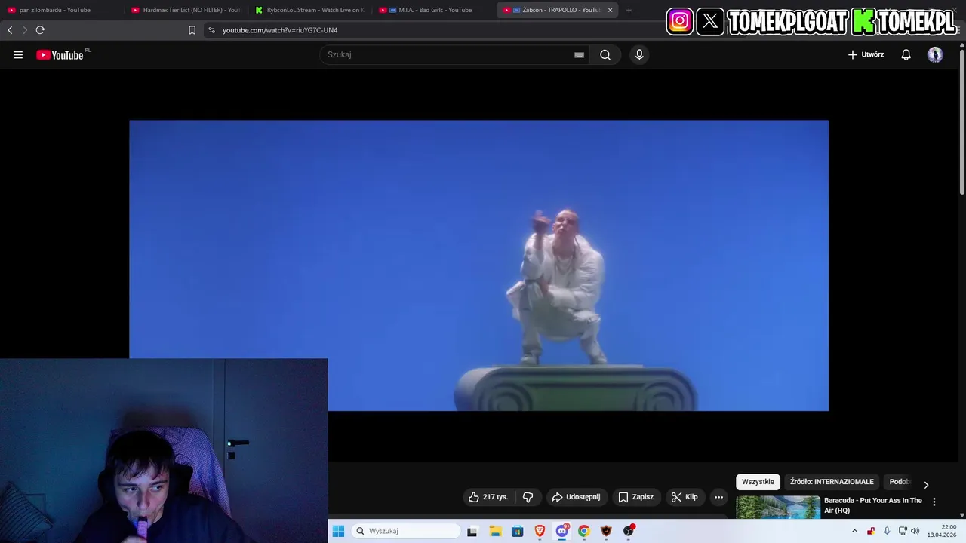Open volume control in the tray
This screenshot has width=966, height=543.
pos(915,531)
